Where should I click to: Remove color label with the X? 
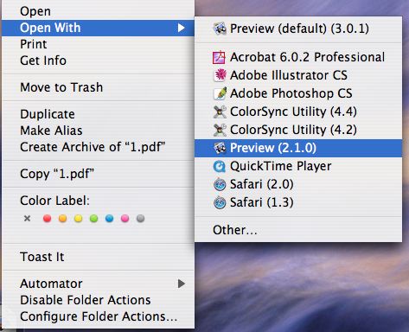tap(27, 219)
